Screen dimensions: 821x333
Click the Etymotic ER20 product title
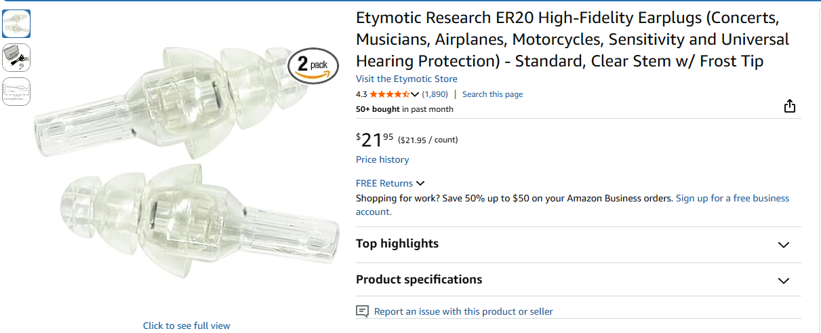[x=572, y=40]
